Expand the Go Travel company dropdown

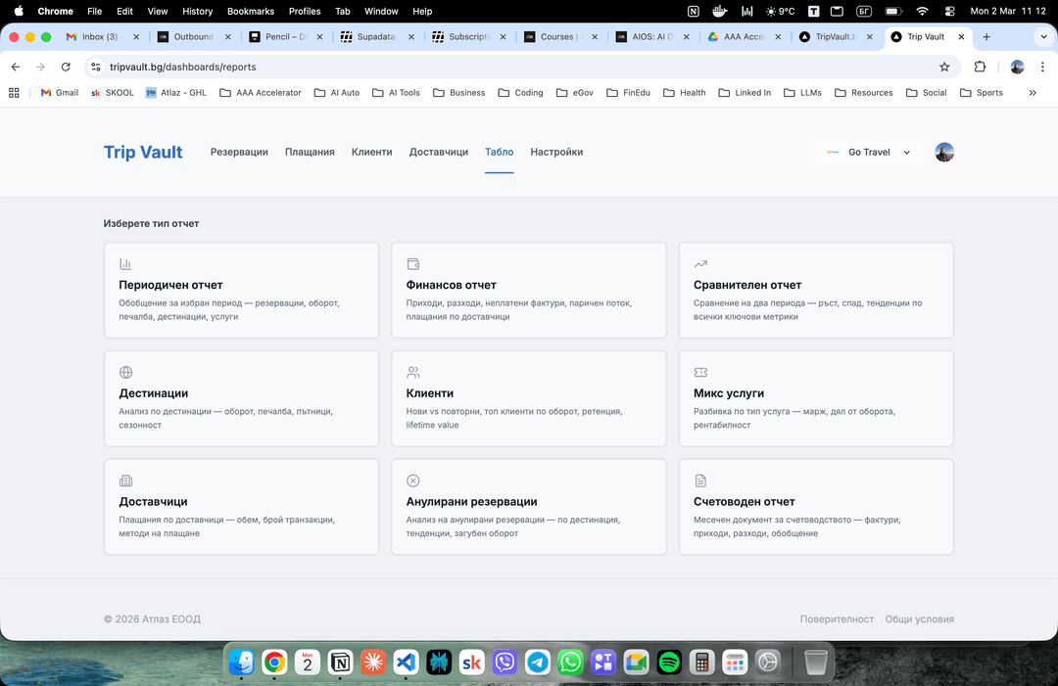click(x=869, y=153)
